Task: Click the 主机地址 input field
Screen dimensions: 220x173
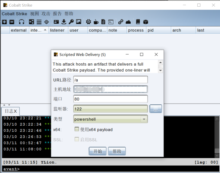Action: 111,89
